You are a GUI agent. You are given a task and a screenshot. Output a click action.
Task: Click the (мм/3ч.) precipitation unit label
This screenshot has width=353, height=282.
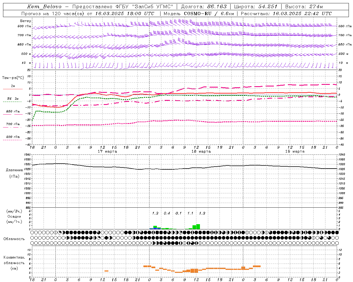(14, 211)
